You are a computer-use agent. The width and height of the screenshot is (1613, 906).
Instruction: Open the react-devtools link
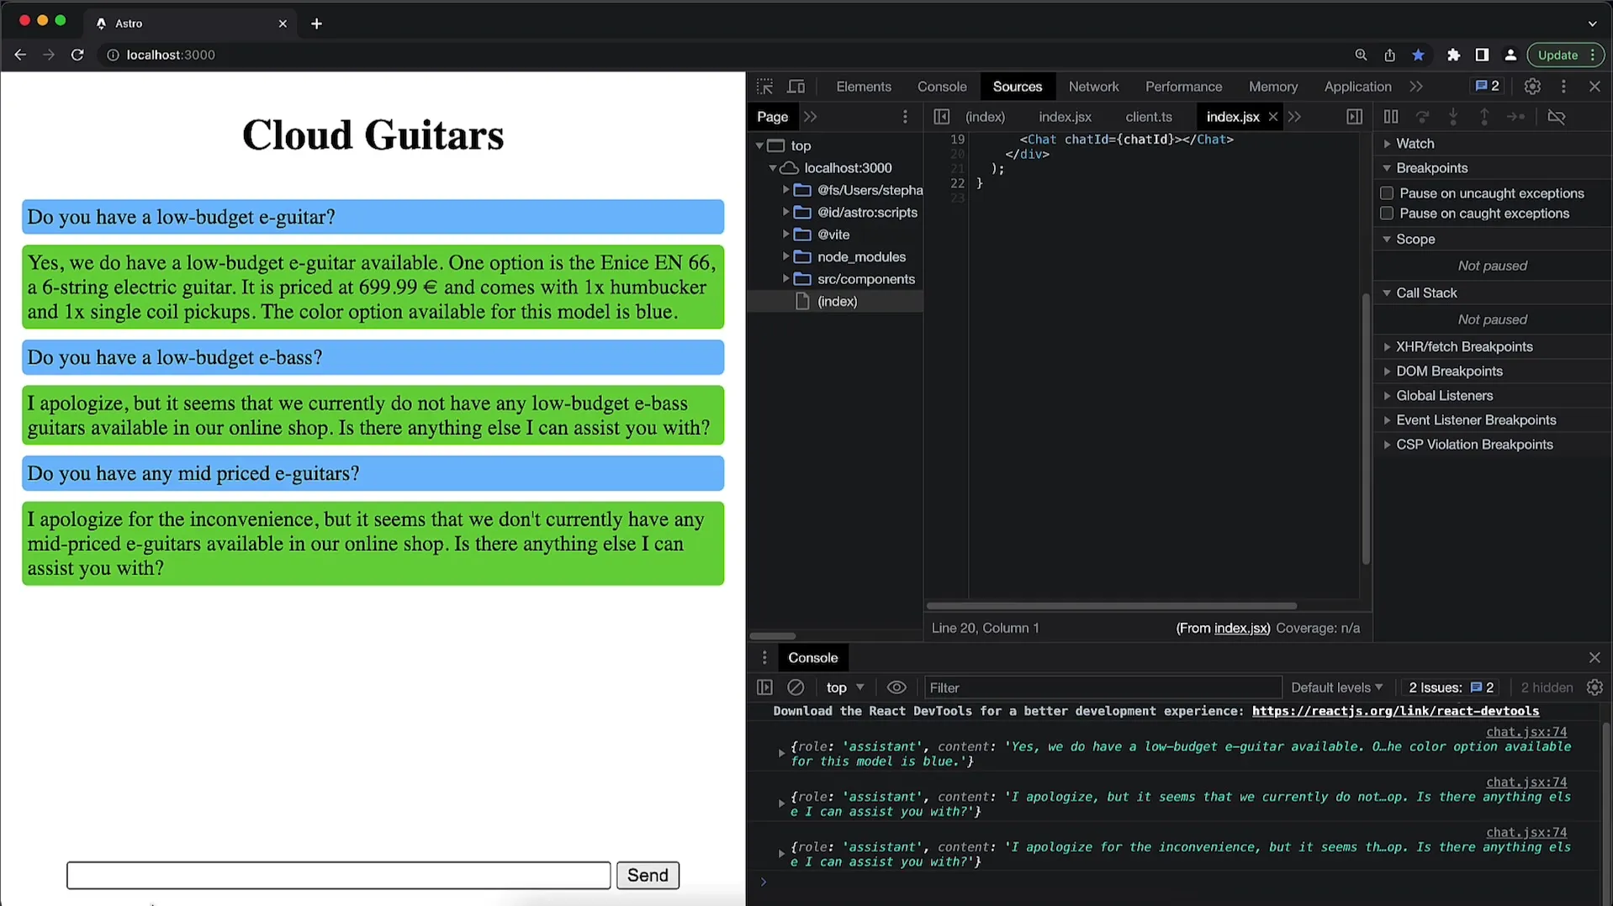tap(1395, 711)
